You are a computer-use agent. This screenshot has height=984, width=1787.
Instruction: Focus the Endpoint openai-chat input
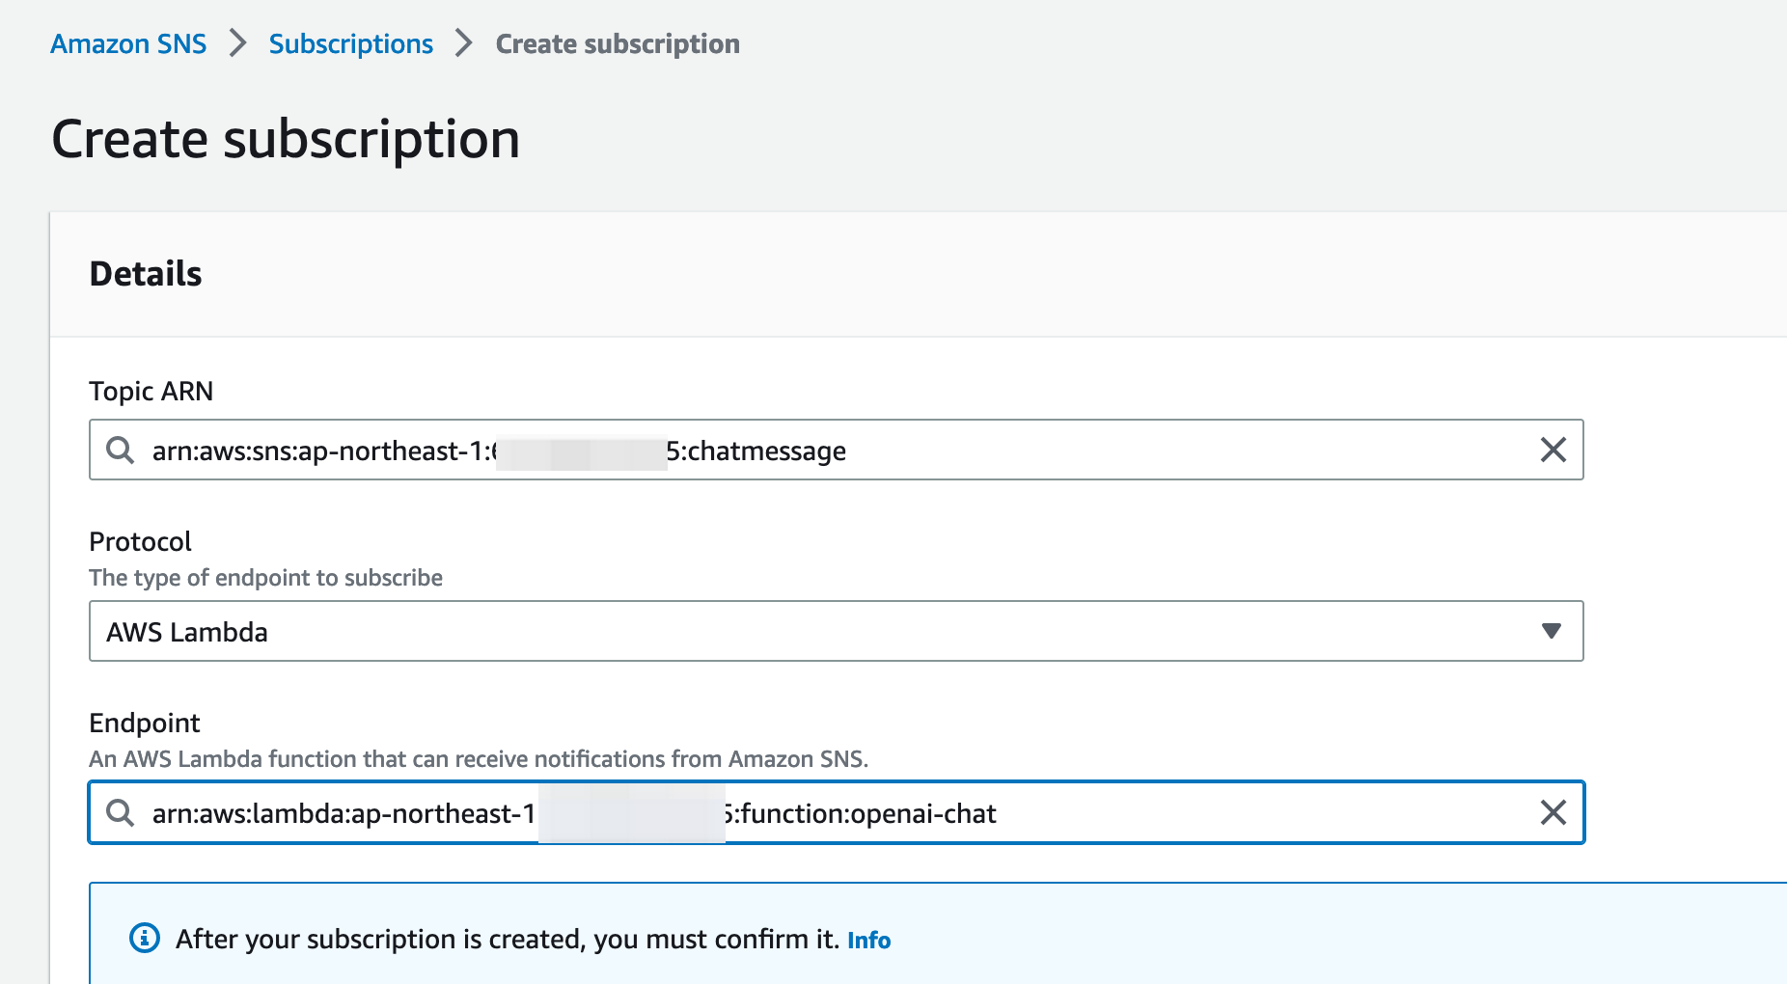[x=1158, y=812]
